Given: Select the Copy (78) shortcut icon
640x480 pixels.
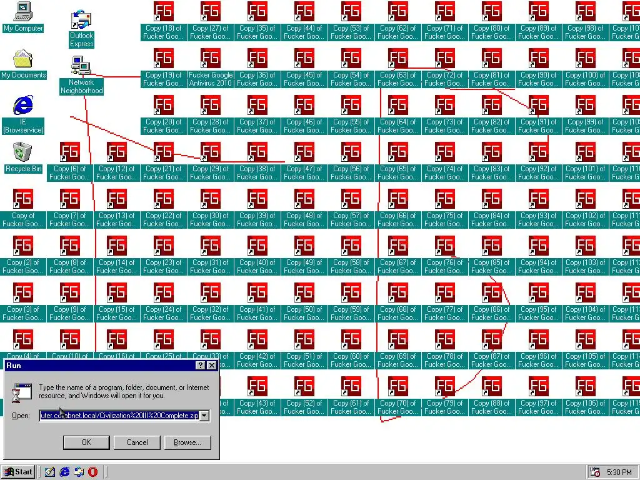Looking at the screenshot, I should click(444, 350).
